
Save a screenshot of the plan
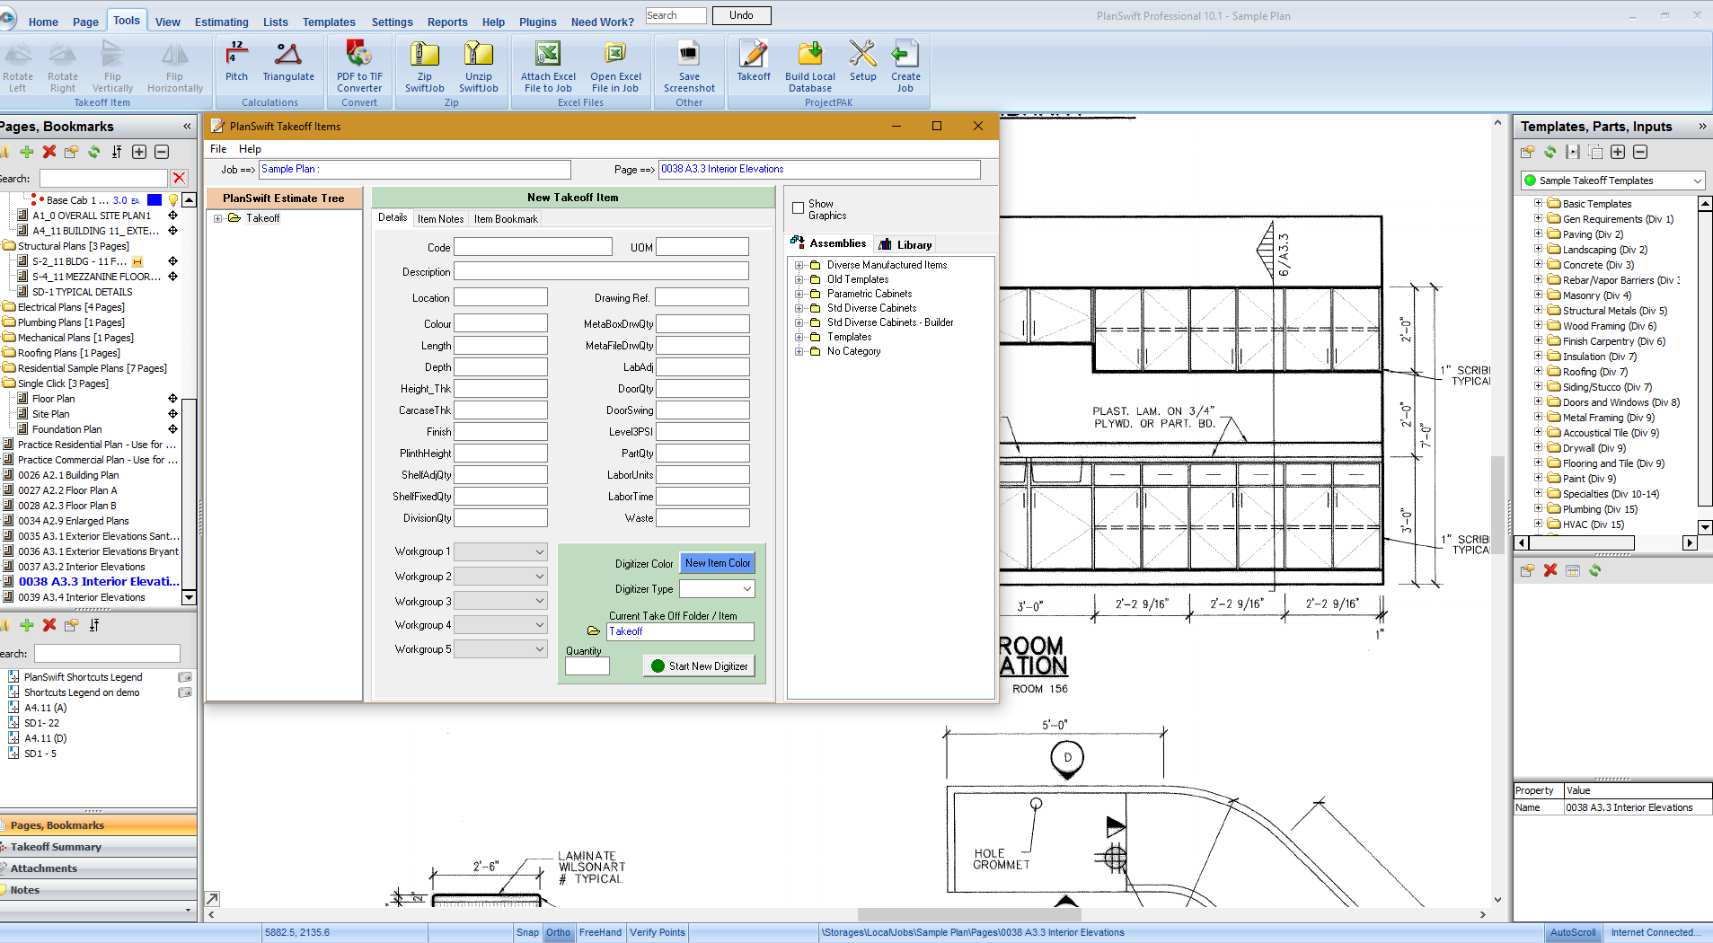tap(688, 63)
